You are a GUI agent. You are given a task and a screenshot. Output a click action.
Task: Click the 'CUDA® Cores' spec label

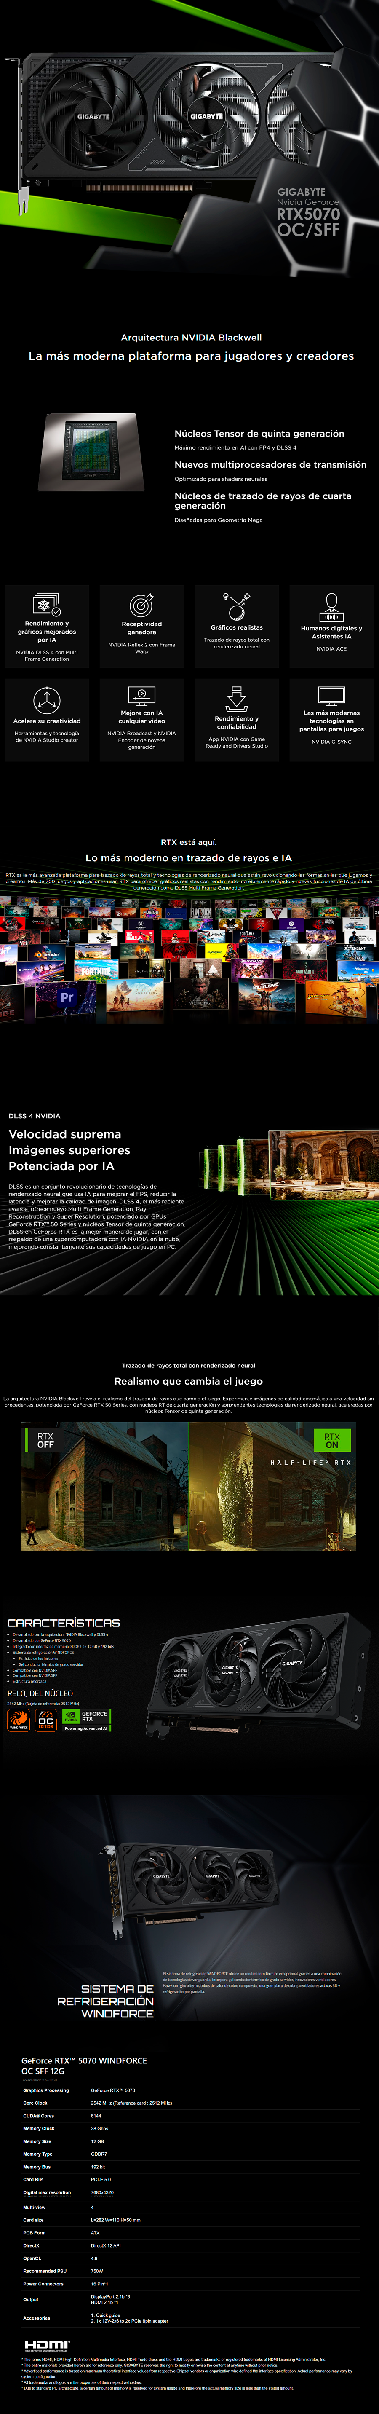(x=38, y=2116)
